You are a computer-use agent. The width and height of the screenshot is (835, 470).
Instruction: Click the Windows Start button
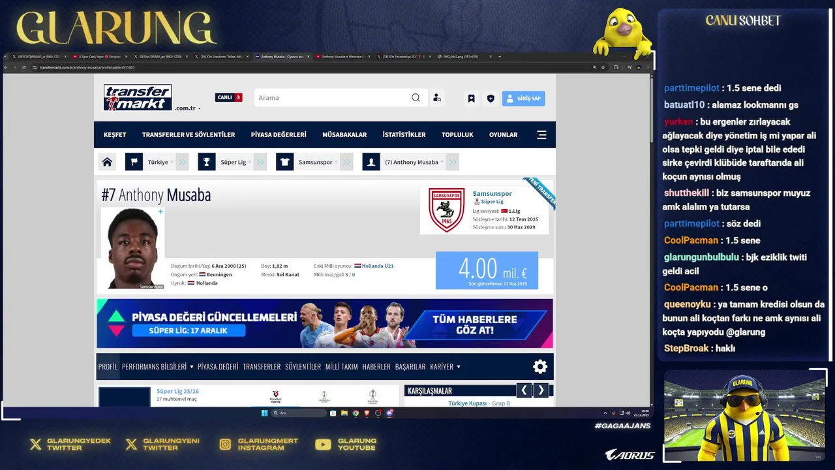(x=264, y=413)
